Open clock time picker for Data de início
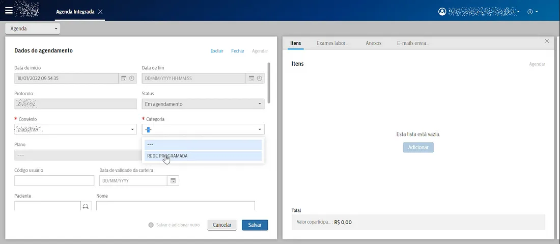560x244 pixels. [x=132, y=78]
